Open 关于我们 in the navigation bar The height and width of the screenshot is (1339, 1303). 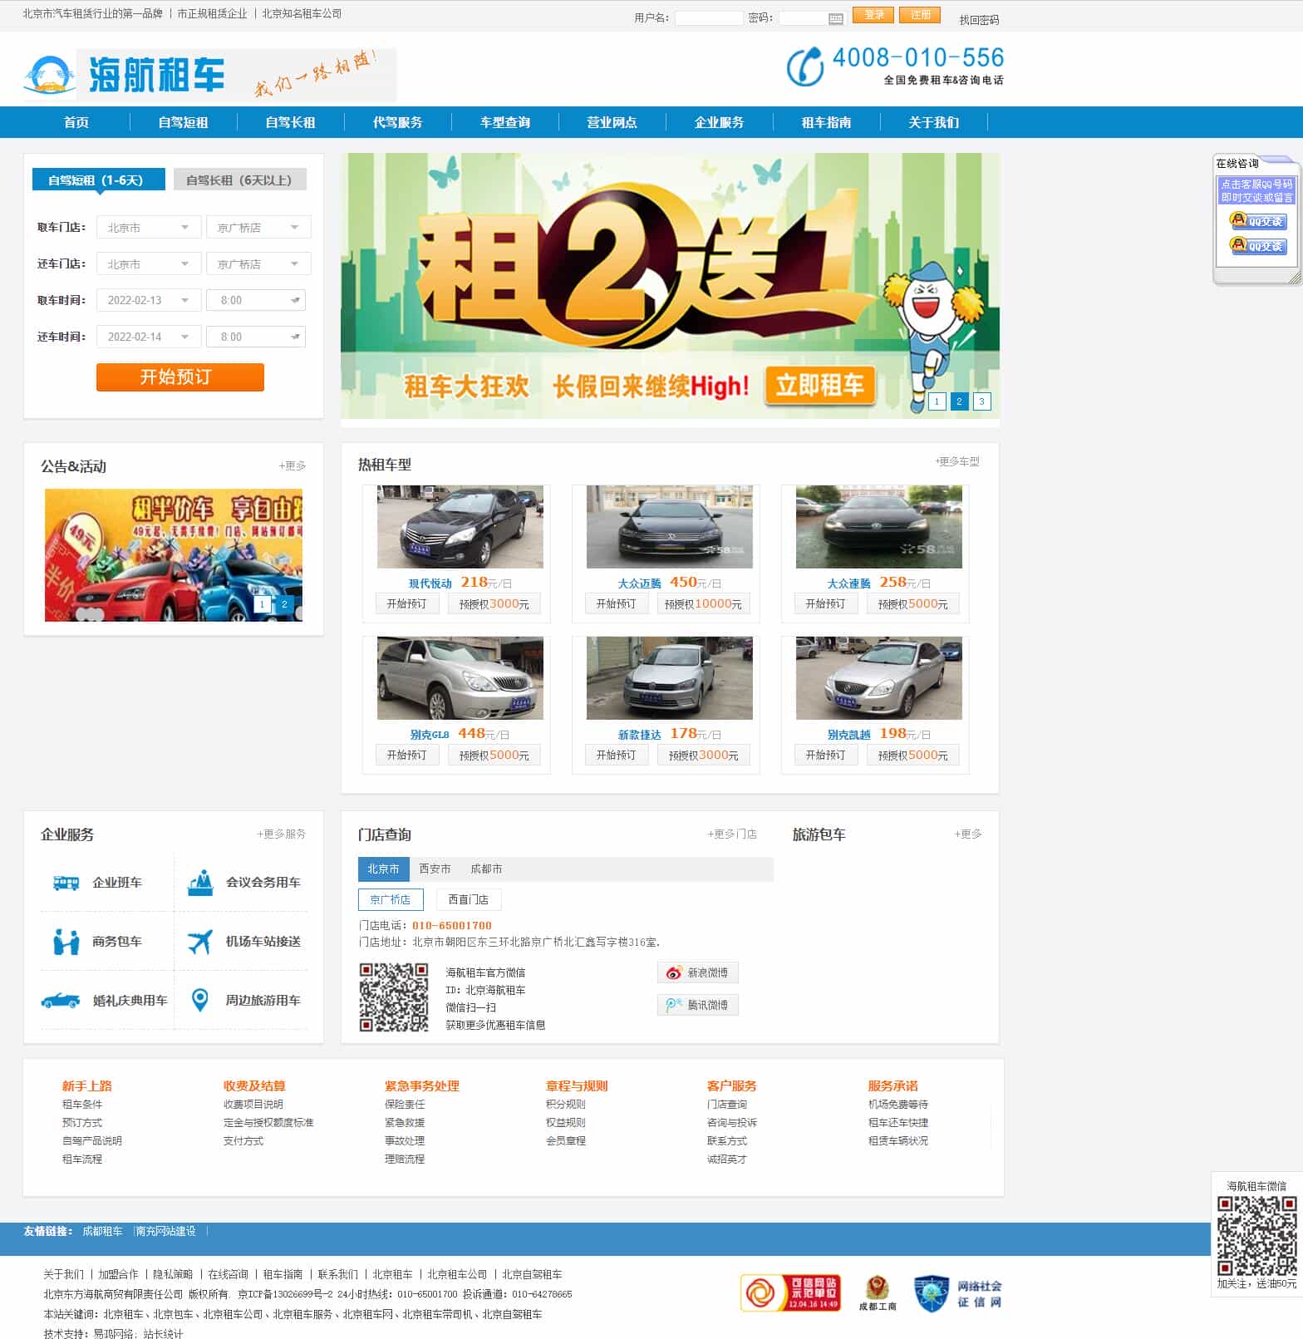coord(934,123)
